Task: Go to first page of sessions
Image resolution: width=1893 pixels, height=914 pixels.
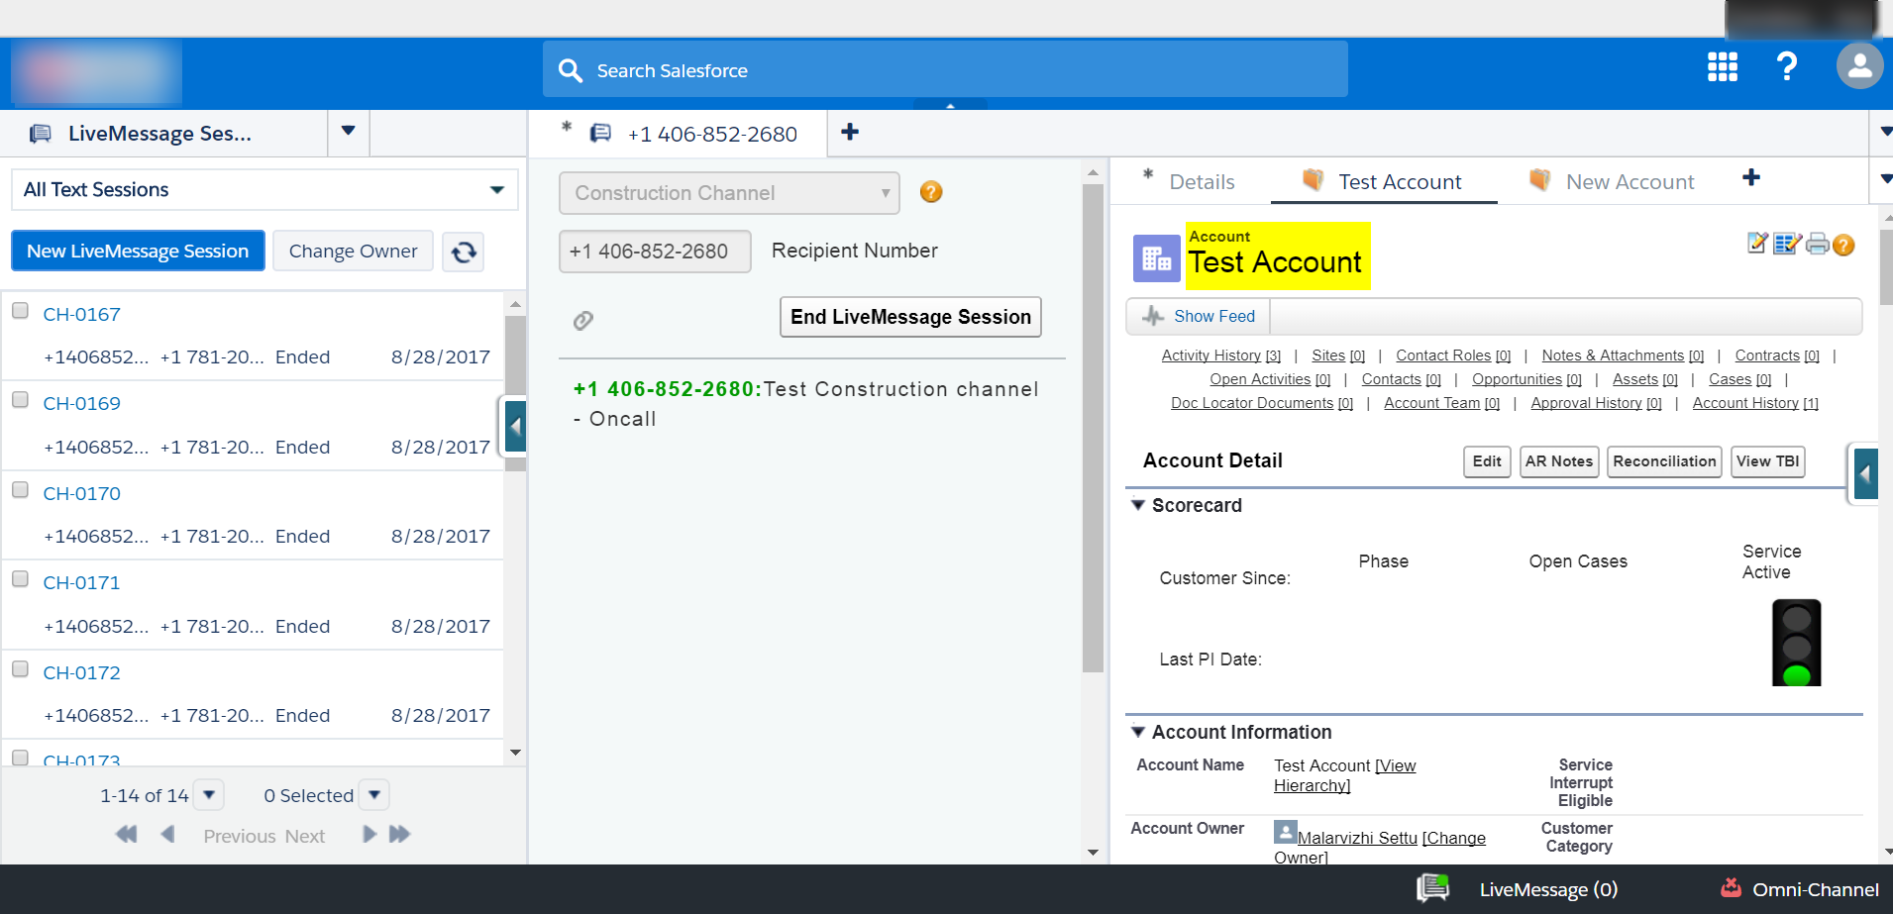Action: (x=127, y=834)
